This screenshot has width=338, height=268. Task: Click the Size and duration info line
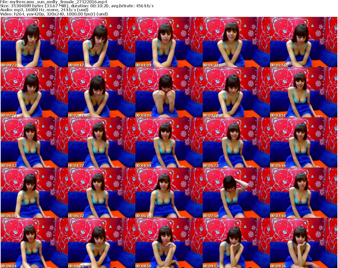click(77, 6)
